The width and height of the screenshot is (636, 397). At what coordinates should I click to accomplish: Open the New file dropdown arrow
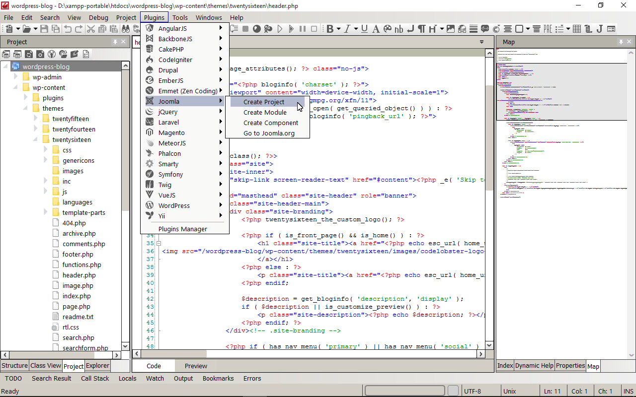pos(17,29)
